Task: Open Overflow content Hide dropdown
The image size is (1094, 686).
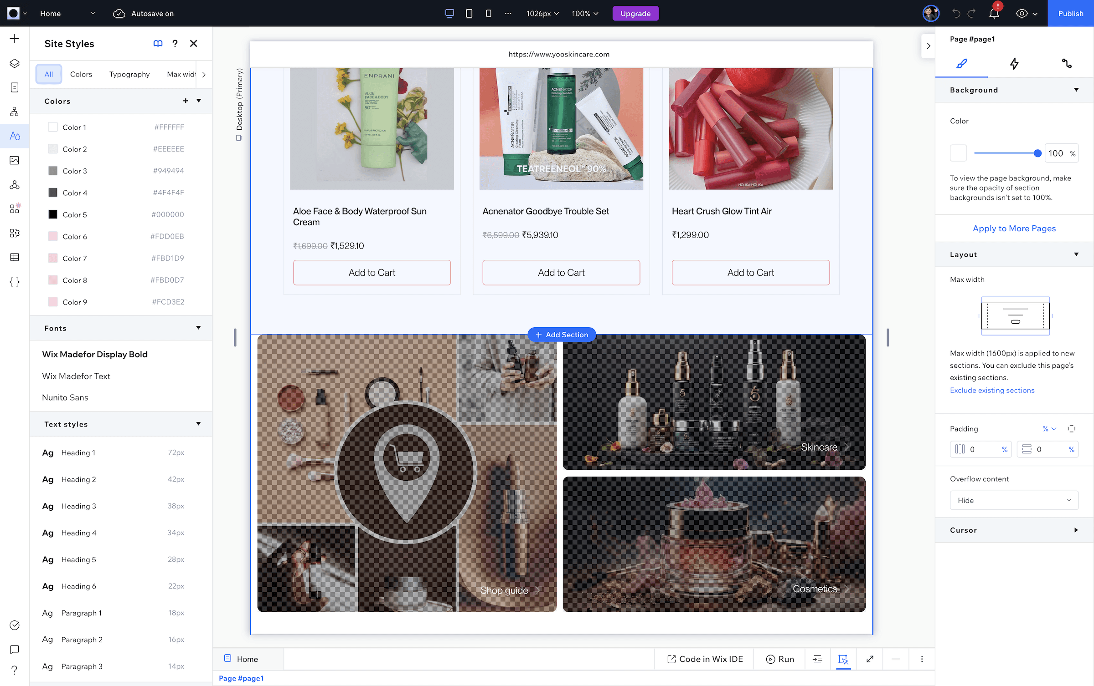Action: pos(1014,500)
